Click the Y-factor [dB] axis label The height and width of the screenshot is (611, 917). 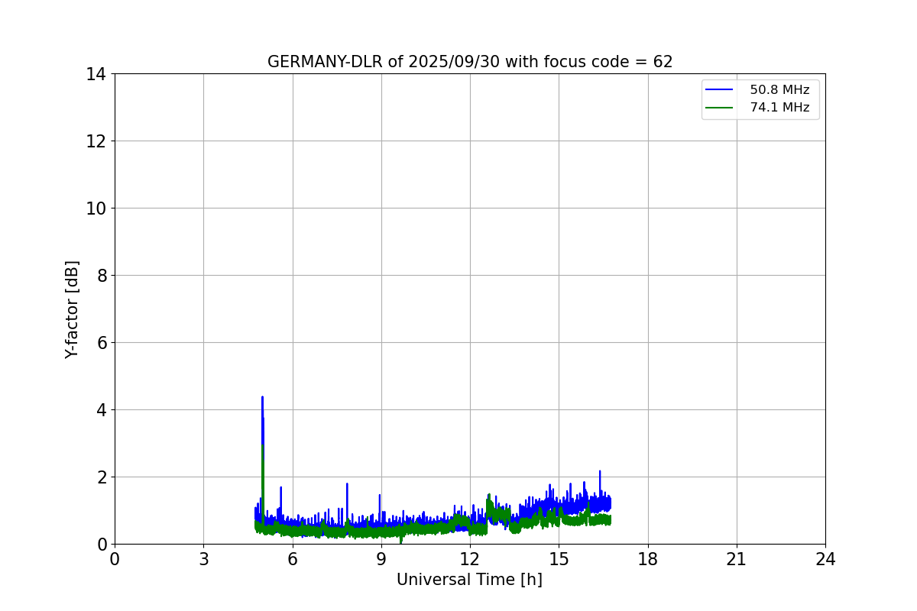[72, 309]
